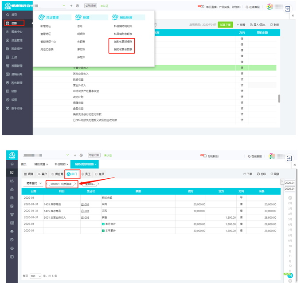Open 辅助核算余额表 from the flyout menu
Image resolution: width=301 pixels, height=283 pixels.
pos(121,50)
